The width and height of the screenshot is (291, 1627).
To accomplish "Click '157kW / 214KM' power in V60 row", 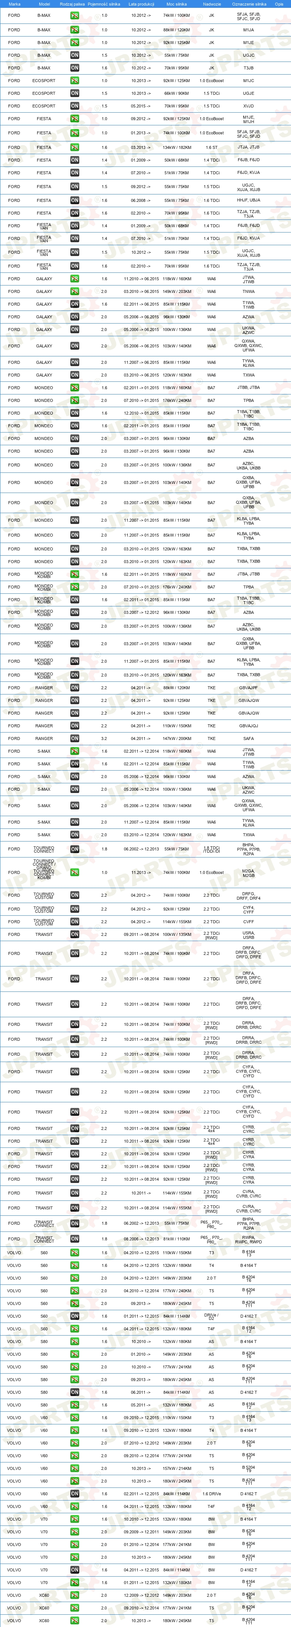I will pos(176,1468).
